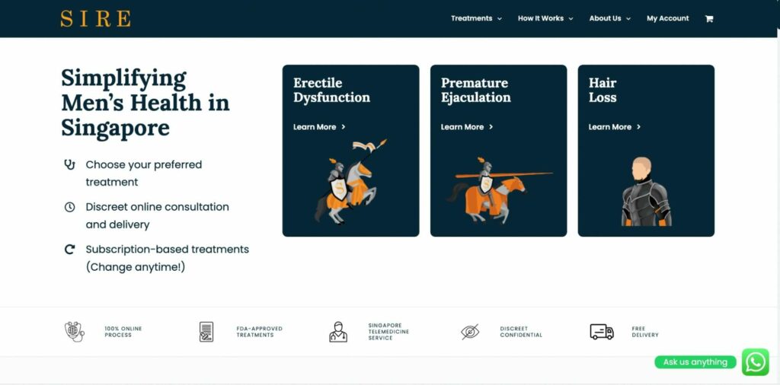The width and height of the screenshot is (780, 385).
Task: Click the Premature Ejaculation card title
Action: tap(475, 90)
